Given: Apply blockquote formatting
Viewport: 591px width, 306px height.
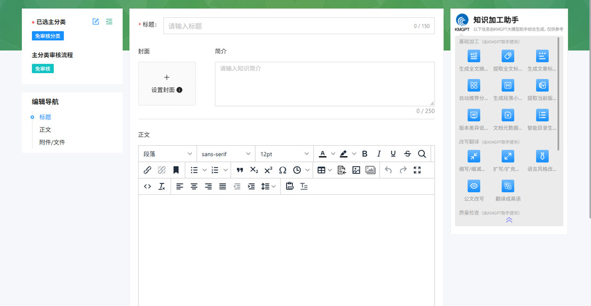Looking at the screenshot, I should pos(240,170).
